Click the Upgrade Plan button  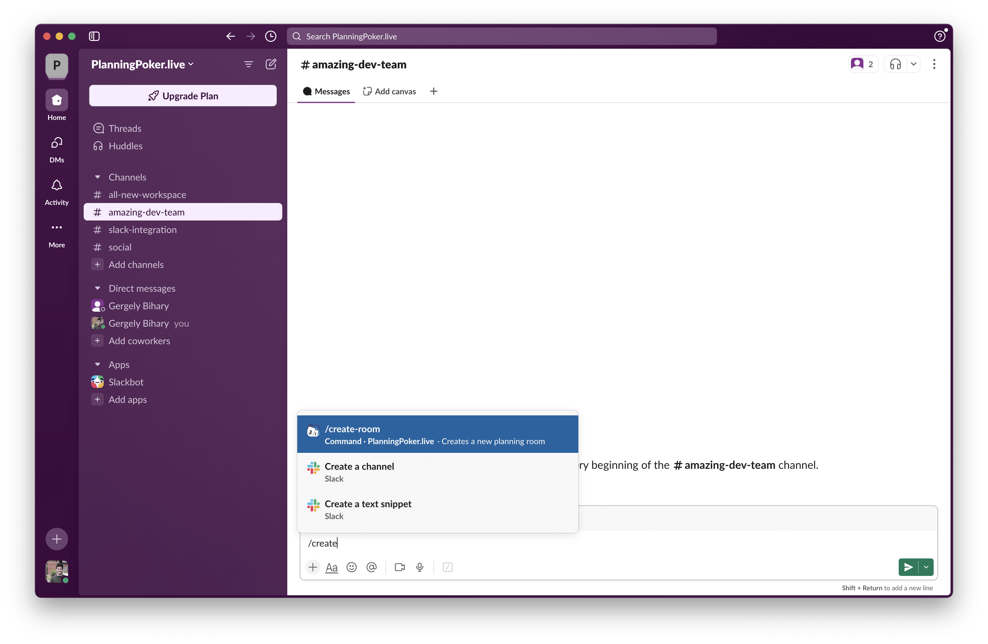(x=183, y=96)
